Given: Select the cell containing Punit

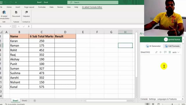Looking at the screenshot, I should point(19,64).
